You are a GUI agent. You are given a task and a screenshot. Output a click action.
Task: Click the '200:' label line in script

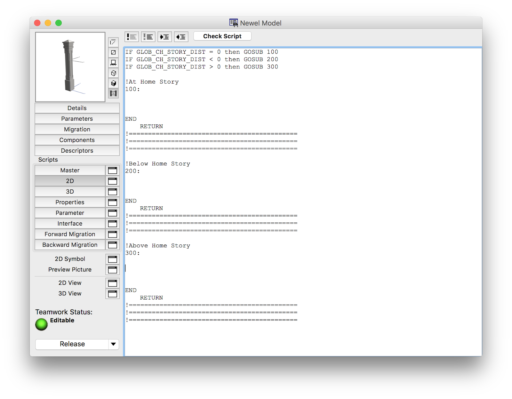point(132,171)
